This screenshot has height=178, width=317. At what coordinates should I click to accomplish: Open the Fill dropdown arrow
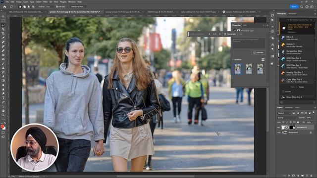tap(313, 122)
